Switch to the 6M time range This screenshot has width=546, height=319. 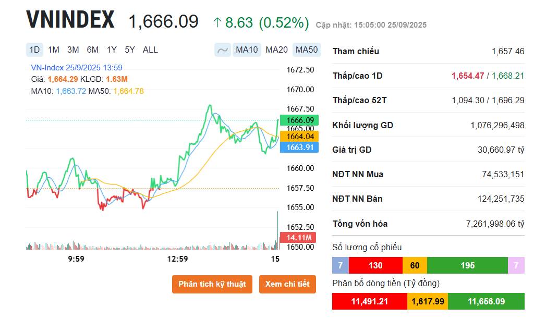tap(93, 50)
